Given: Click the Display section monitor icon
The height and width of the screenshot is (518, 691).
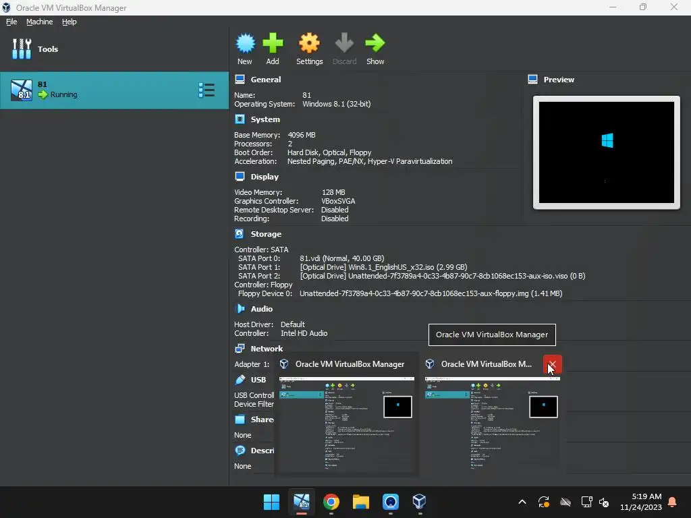Looking at the screenshot, I should [240, 176].
